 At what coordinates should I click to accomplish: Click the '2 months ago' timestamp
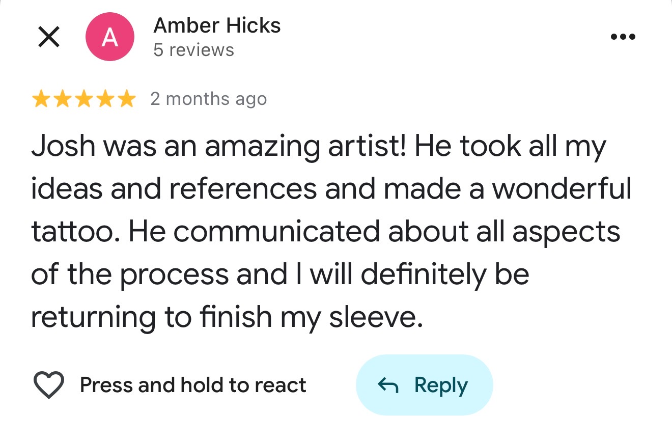tap(208, 99)
